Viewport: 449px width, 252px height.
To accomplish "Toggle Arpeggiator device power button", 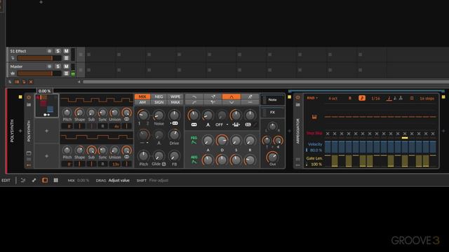I will [x=297, y=97].
